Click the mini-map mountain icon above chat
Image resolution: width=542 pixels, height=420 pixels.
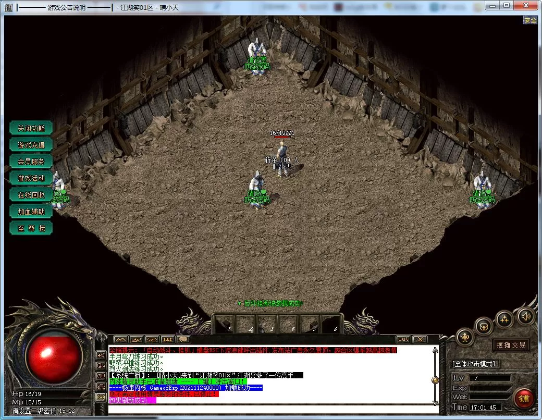click(120, 340)
